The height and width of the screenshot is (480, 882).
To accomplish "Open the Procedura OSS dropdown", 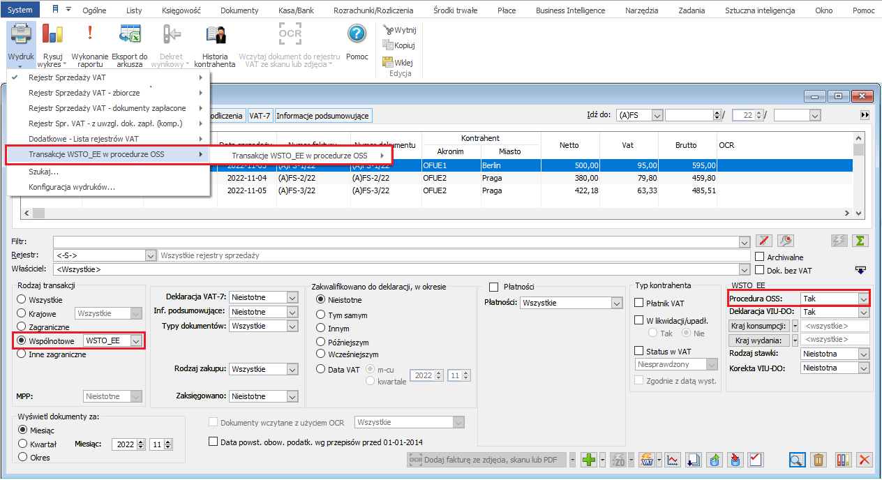I will [863, 299].
